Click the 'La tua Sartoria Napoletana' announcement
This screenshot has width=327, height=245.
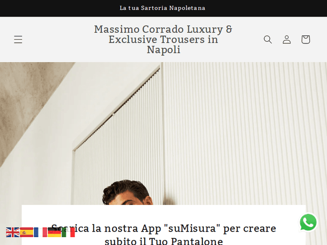point(163,8)
